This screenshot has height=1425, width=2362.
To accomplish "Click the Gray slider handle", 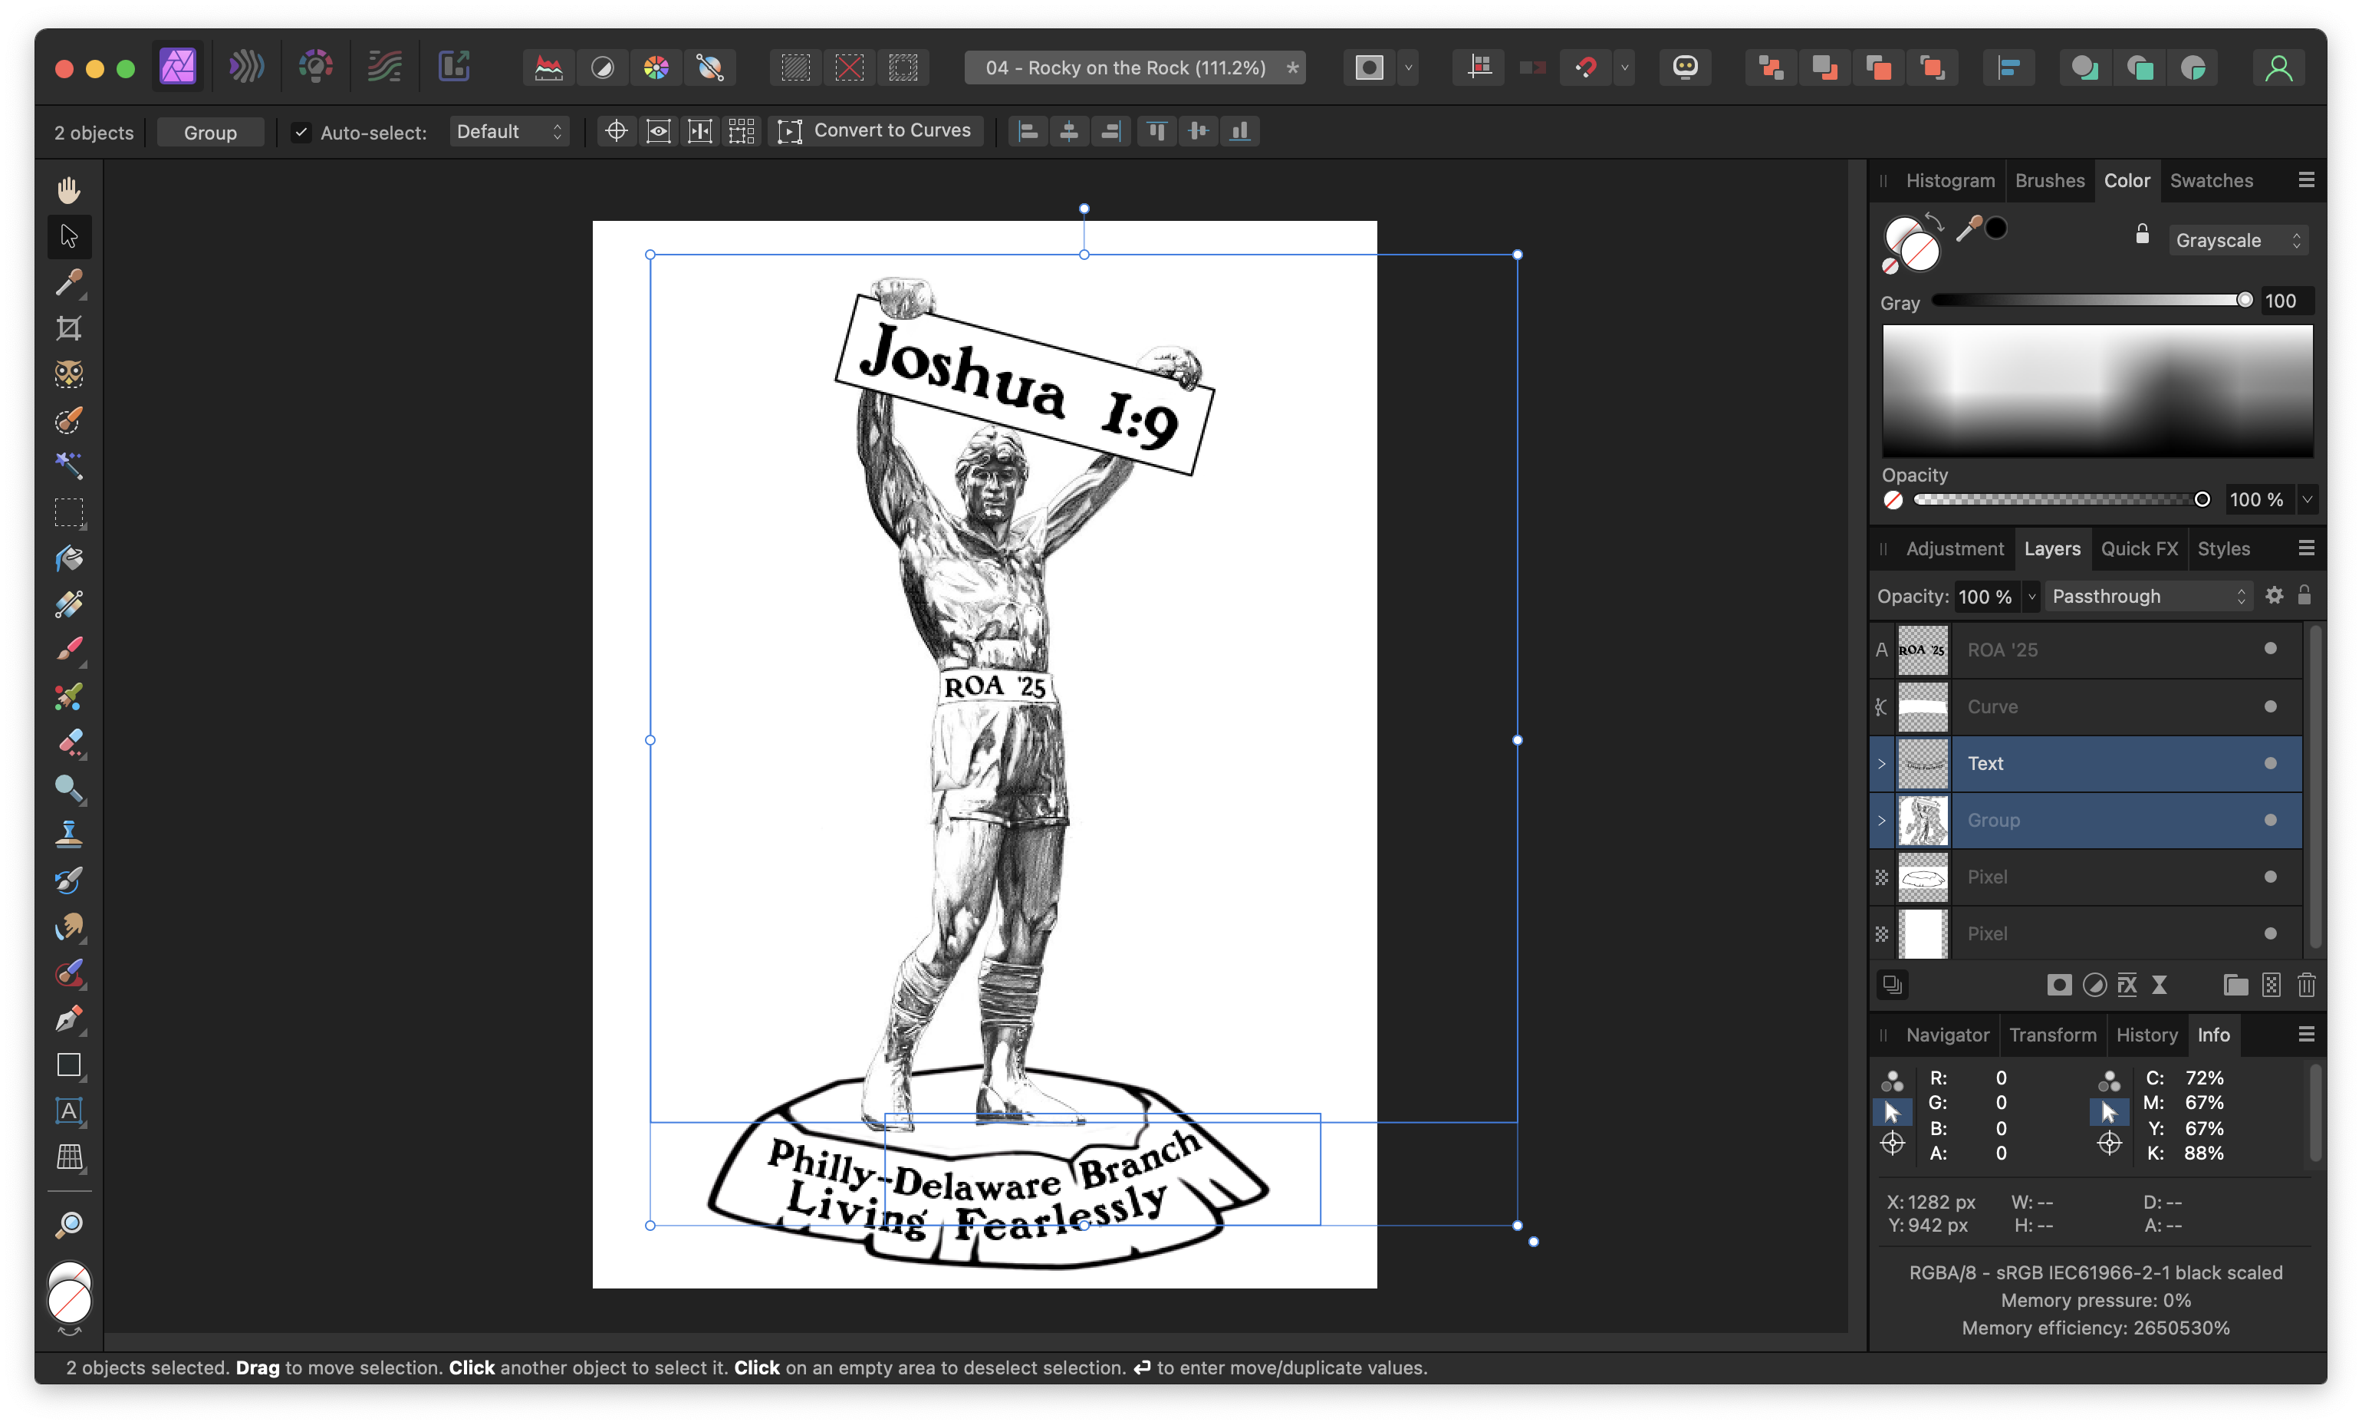I will (x=2244, y=300).
